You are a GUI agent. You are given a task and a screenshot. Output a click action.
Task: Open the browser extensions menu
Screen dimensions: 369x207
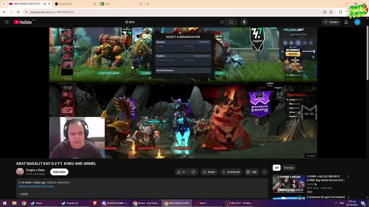[x=340, y=12]
